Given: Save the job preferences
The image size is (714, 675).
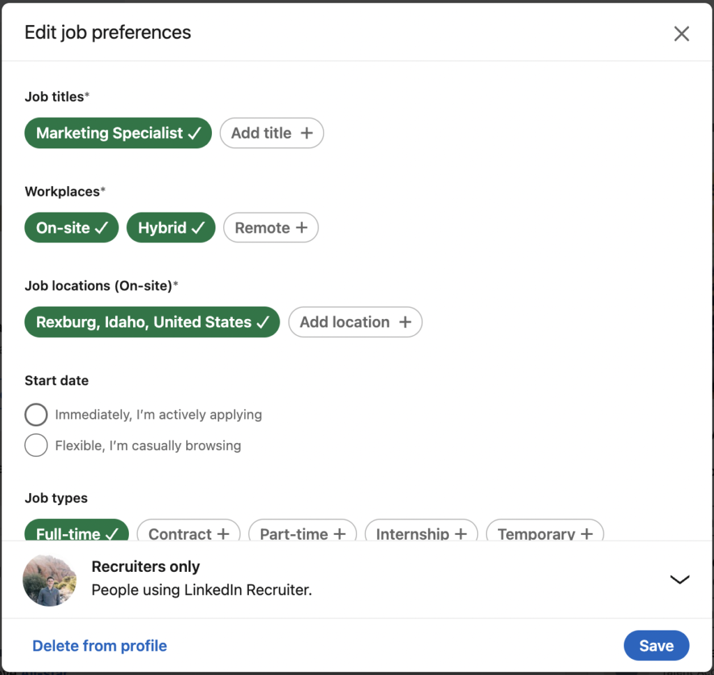Looking at the screenshot, I should [656, 646].
